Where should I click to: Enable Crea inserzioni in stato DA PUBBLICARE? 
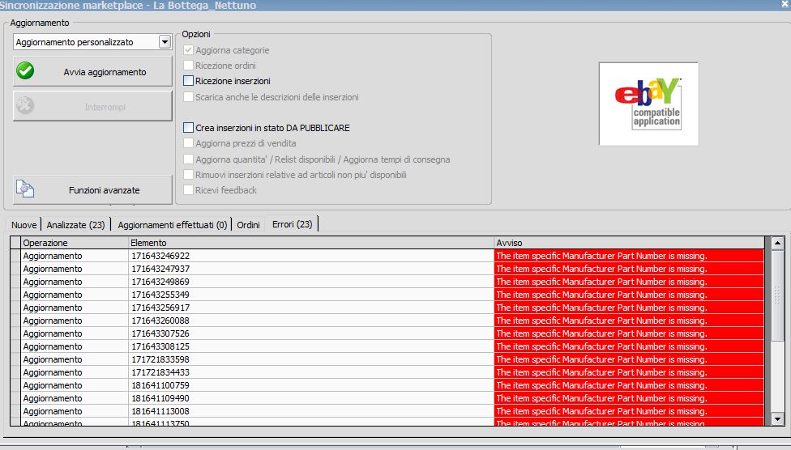tap(188, 128)
